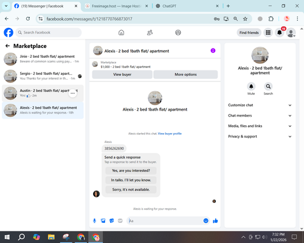Send quick reply 'Sorry, it's not available.'

[131, 190]
